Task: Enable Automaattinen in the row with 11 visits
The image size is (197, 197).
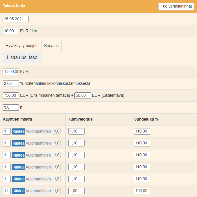Action: pos(38,191)
